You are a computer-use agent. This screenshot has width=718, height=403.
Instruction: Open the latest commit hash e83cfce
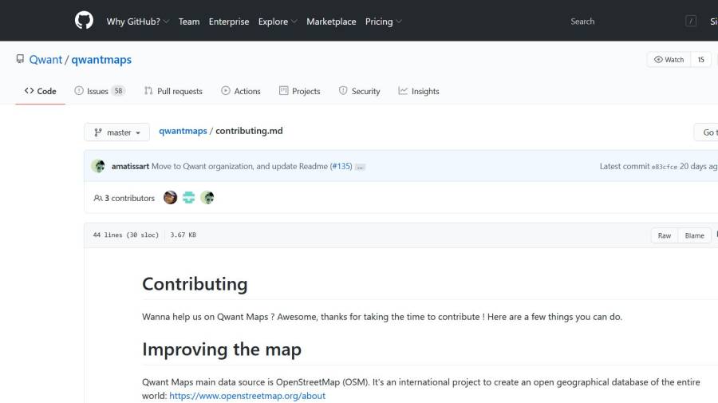click(664, 167)
